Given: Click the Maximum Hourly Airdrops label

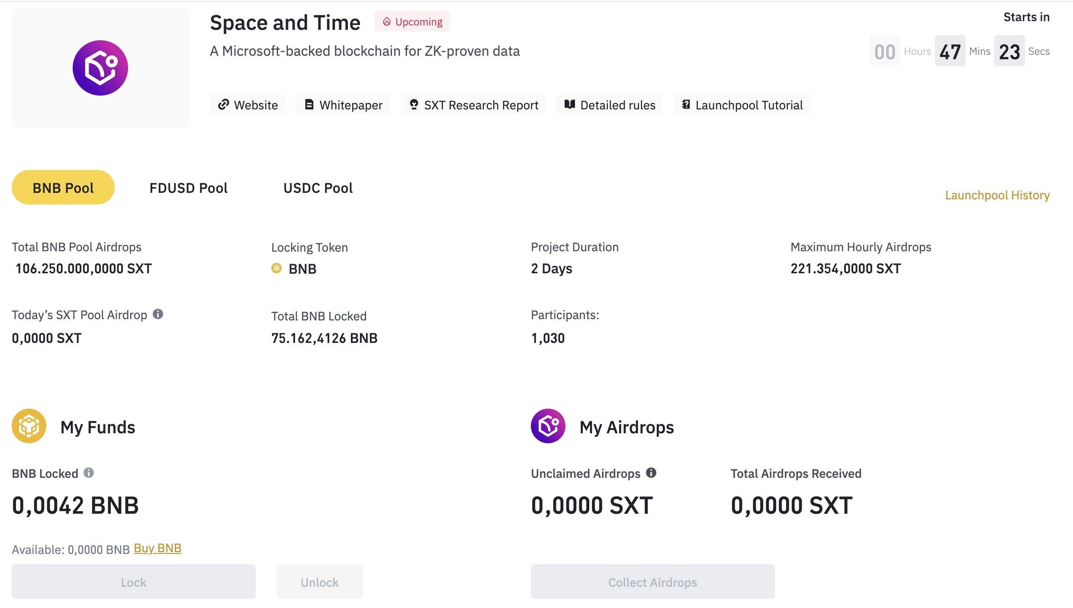Looking at the screenshot, I should point(861,247).
